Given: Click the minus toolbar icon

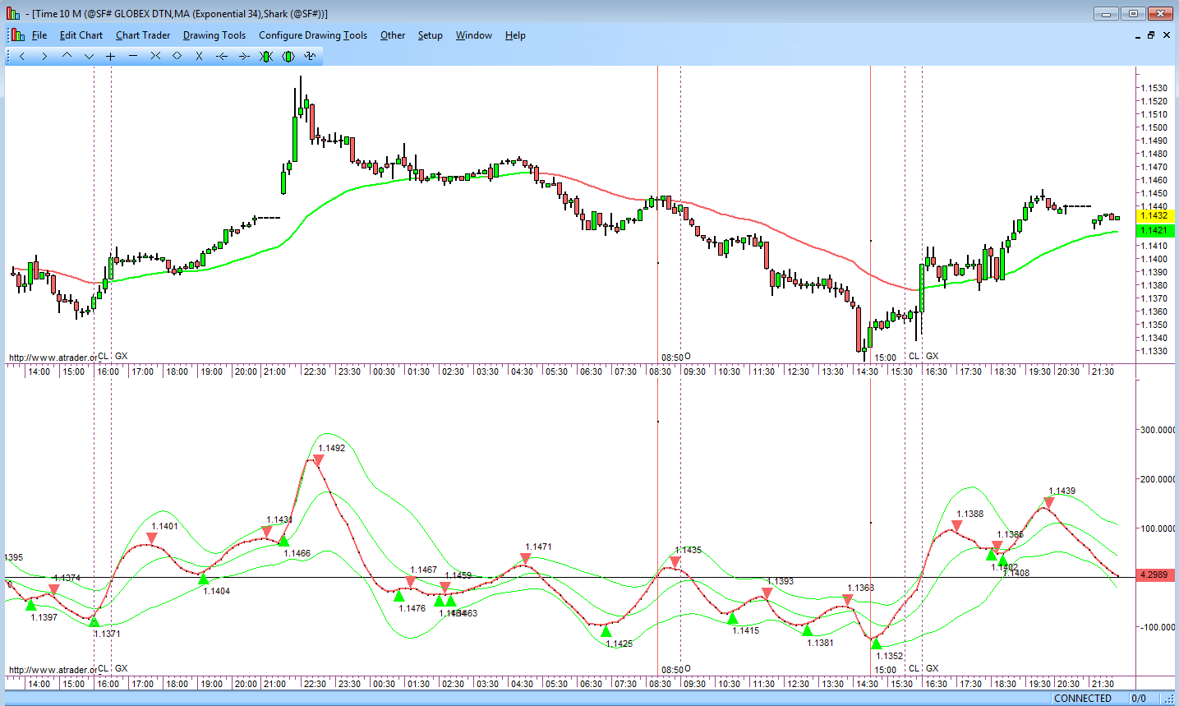Looking at the screenshot, I should 133,56.
